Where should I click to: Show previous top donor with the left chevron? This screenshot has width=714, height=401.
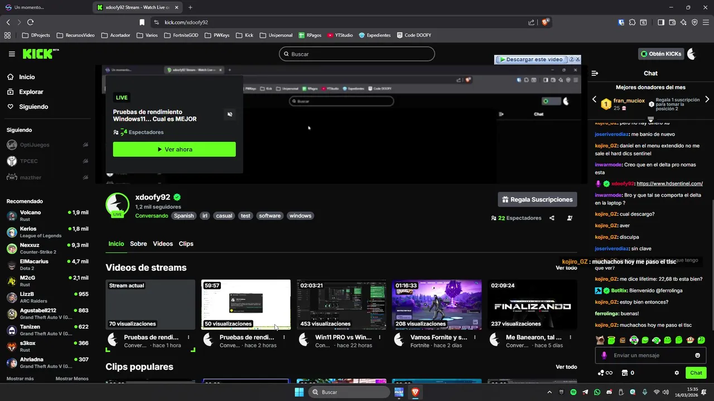click(594, 99)
